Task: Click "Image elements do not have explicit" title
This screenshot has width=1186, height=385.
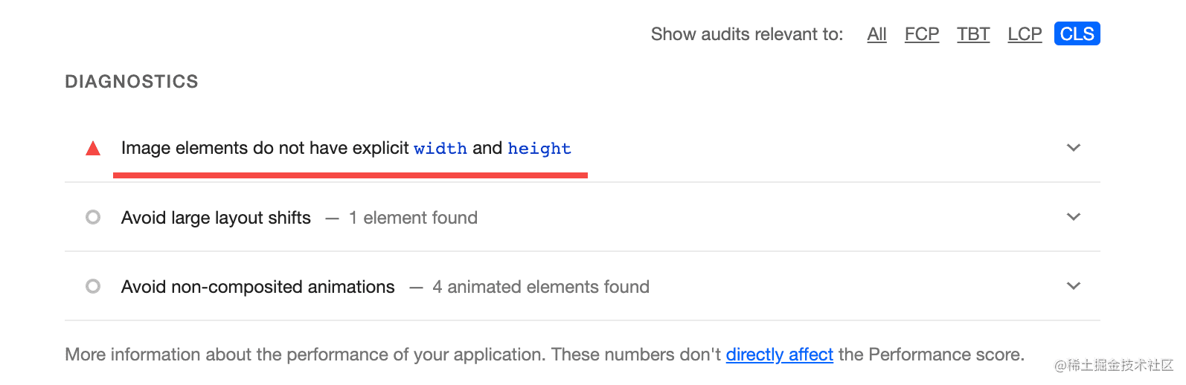Action: (265, 148)
